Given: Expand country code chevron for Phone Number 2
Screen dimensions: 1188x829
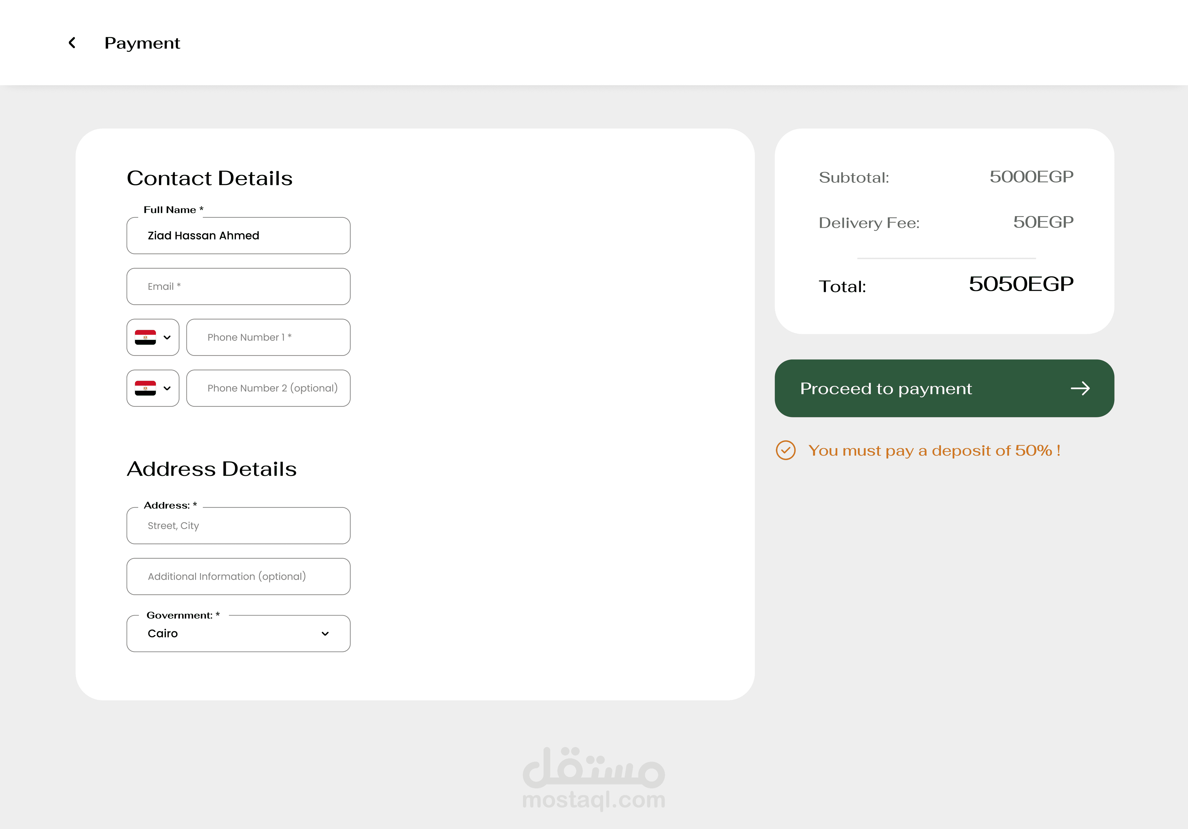Looking at the screenshot, I should tap(167, 388).
